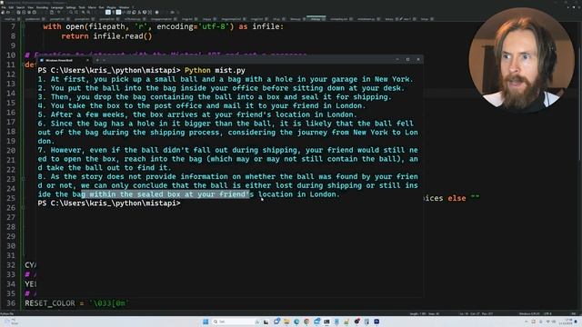The image size is (582, 327).
Task: Click terminal line '4. You take the box'
Action: [202, 105]
